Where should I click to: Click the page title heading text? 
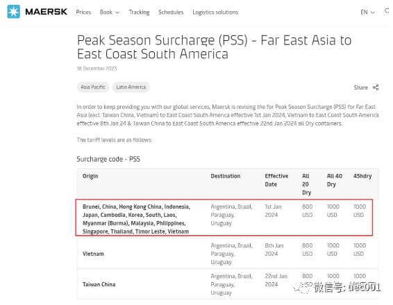coord(214,47)
